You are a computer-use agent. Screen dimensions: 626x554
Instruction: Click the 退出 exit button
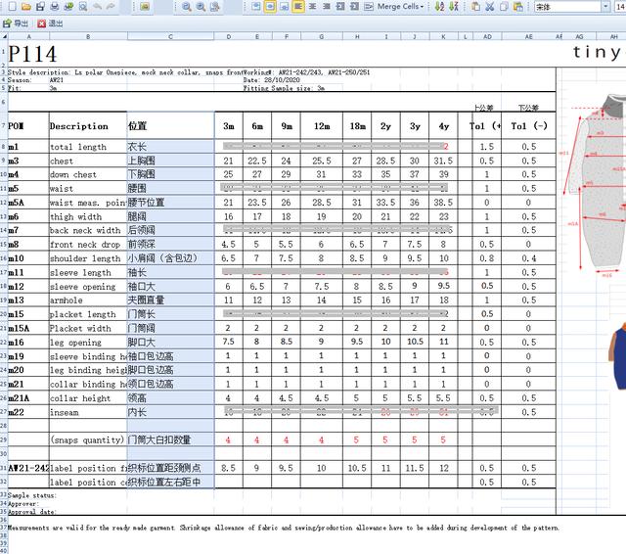pyautogui.click(x=50, y=23)
